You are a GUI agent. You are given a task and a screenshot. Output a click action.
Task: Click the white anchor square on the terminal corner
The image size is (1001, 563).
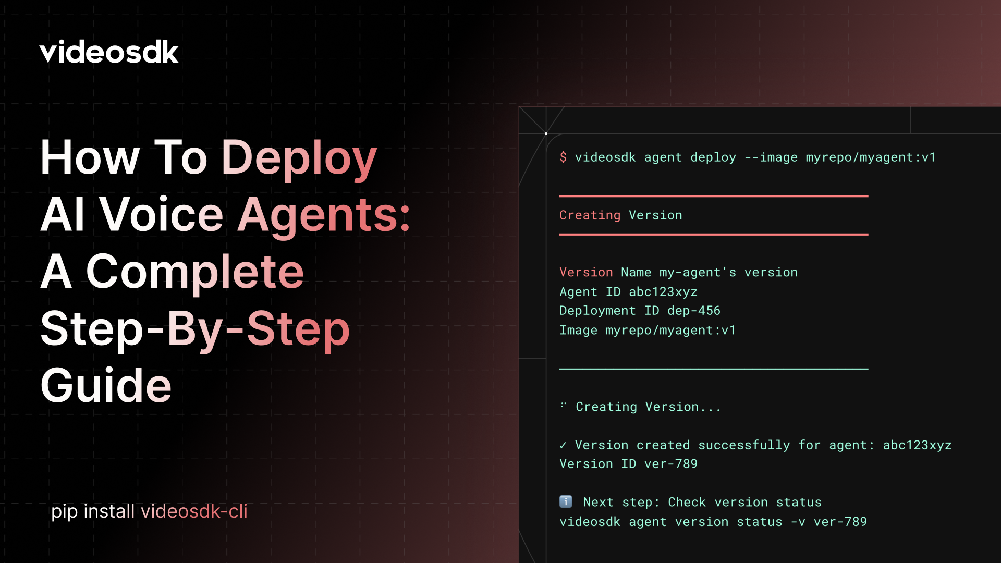pos(546,133)
